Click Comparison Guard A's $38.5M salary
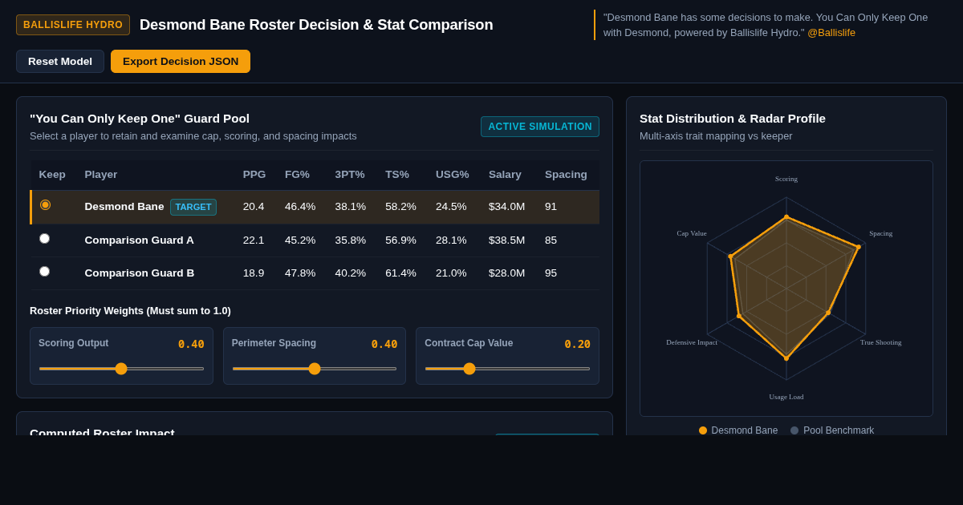Viewport: 963px width, 505px height. (x=507, y=240)
